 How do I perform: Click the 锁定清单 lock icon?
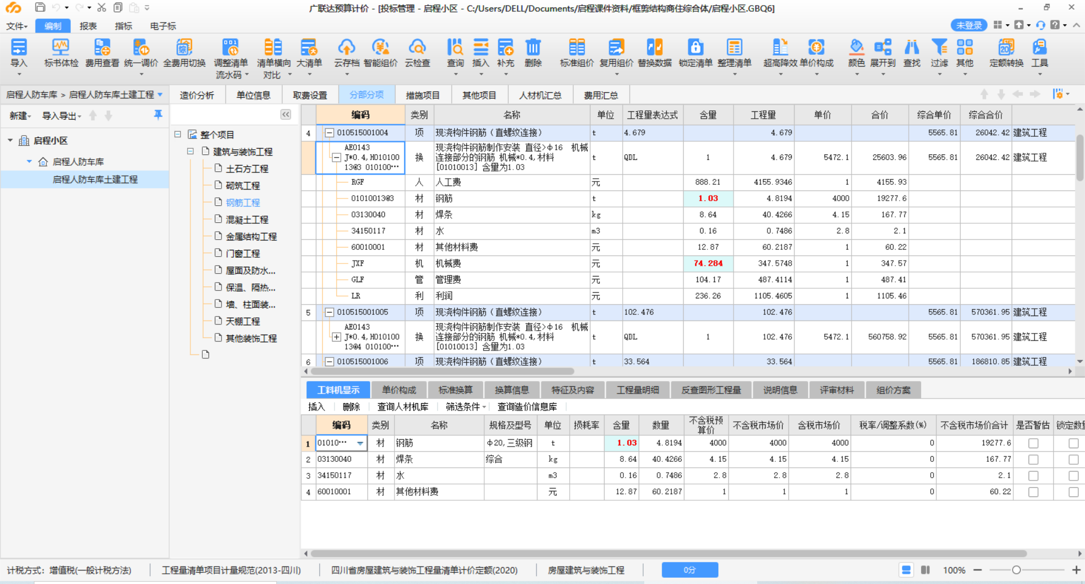tap(695, 47)
